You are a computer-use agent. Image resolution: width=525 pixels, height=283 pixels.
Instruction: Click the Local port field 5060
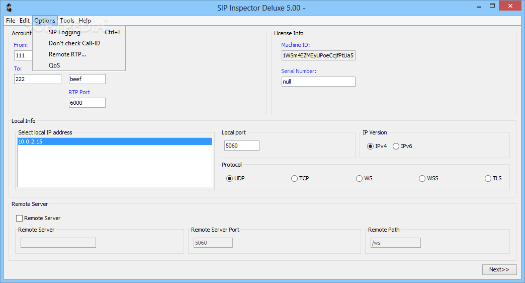pyautogui.click(x=242, y=146)
